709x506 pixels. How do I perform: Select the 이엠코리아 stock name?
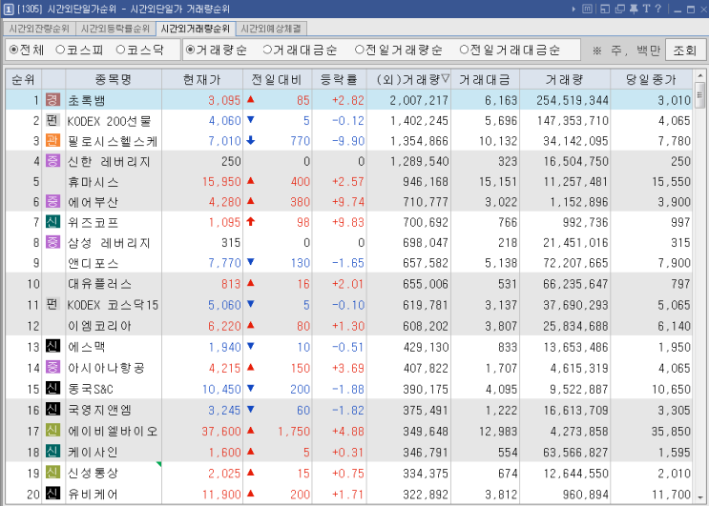point(99,326)
